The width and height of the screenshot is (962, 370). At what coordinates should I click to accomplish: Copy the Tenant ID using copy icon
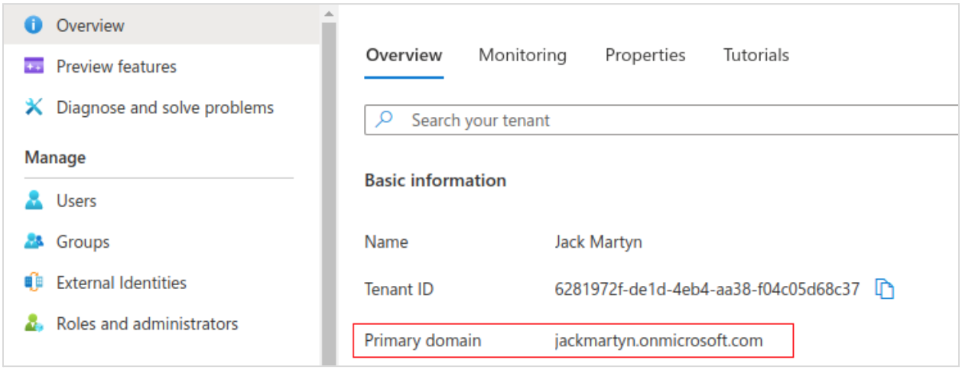click(884, 289)
